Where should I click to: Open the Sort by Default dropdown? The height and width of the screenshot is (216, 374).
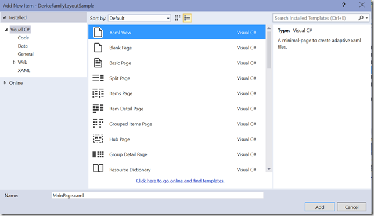click(x=139, y=18)
